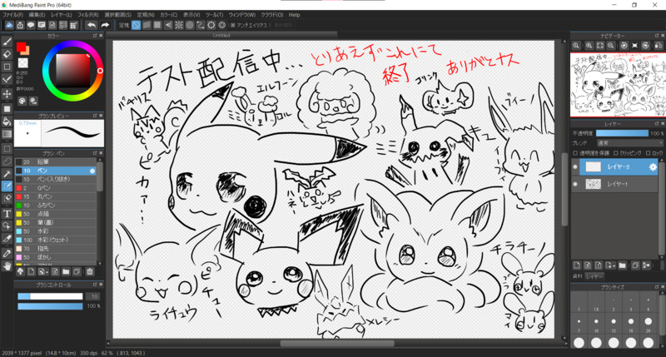This screenshot has width=666, height=357.
Task: Open the Help menu
Action: tap(295, 15)
